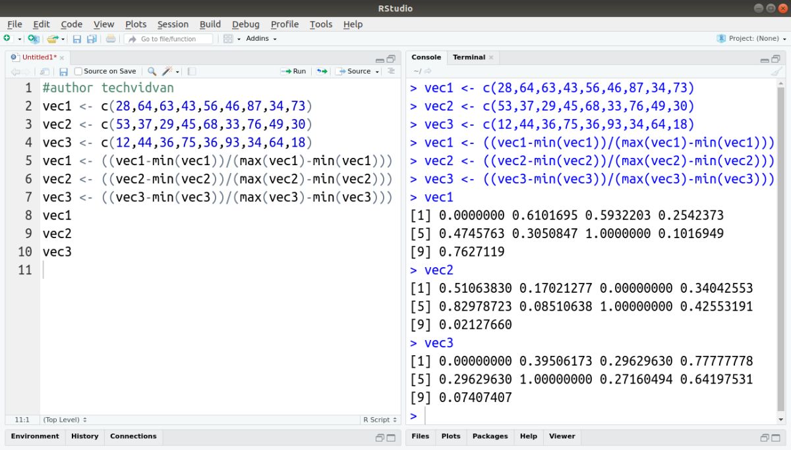791x450 pixels.
Task: Open the Session menu
Action: click(x=173, y=24)
